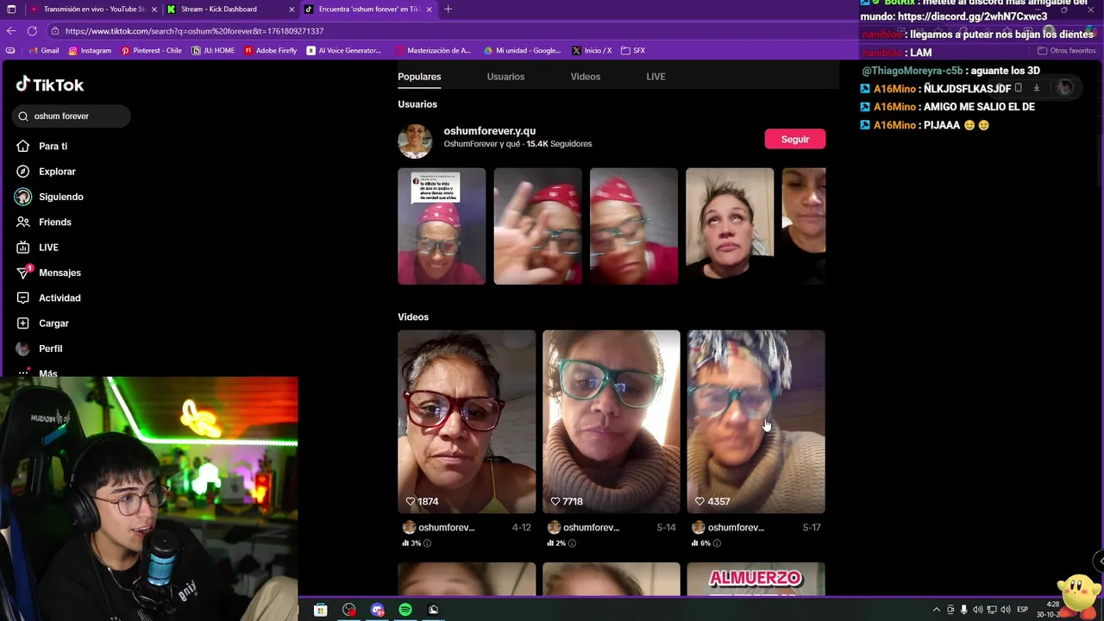Image resolution: width=1104 pixels, height=621 pixels.
Task: Open the Instagram bookmark
Action: coord(90,51)
